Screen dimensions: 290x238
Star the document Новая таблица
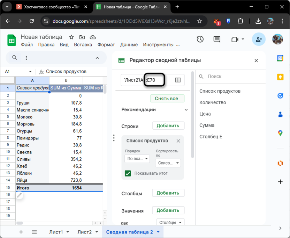(71, 37)
